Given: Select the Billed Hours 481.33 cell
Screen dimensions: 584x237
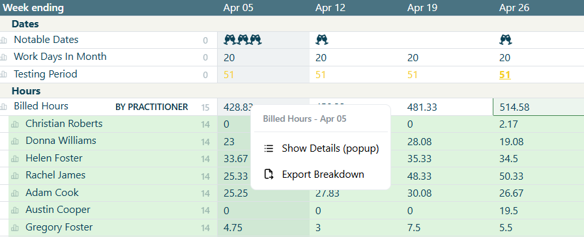Looking at the screenshot, I should click(x=422, y=107).
